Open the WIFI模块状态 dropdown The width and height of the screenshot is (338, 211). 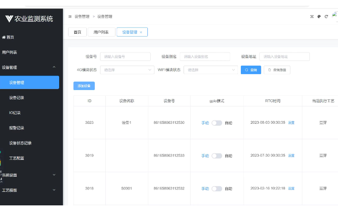pyautogui.click(x=211, y=70)
